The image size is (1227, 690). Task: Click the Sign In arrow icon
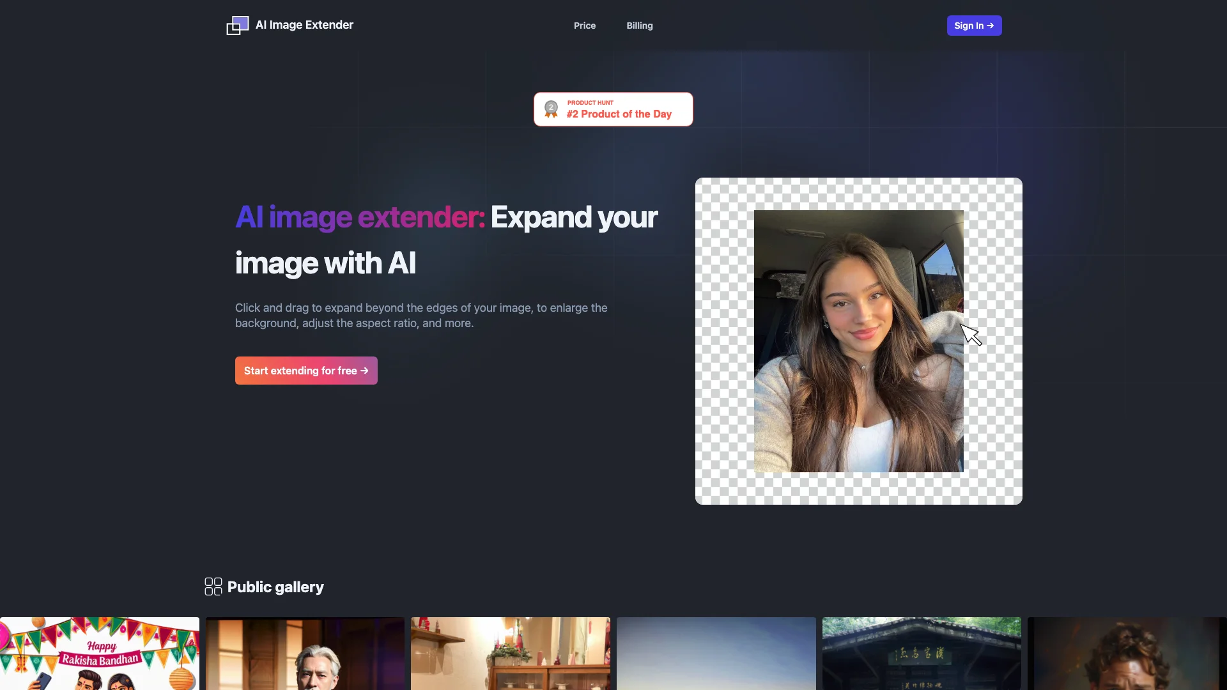click(x=990, y=26)
